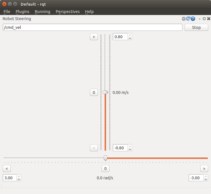Reset linear velocity with the vertical slider's 0 button
211x194 pixels.
coord(94,92)
